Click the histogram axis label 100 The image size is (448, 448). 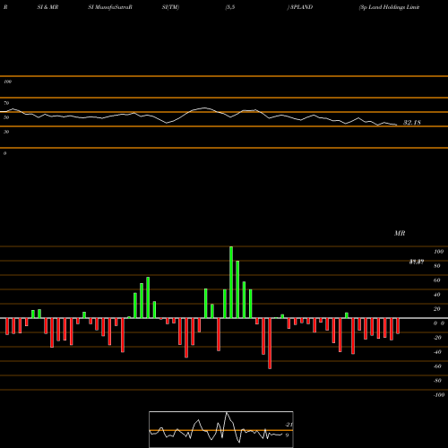point(439,252)
